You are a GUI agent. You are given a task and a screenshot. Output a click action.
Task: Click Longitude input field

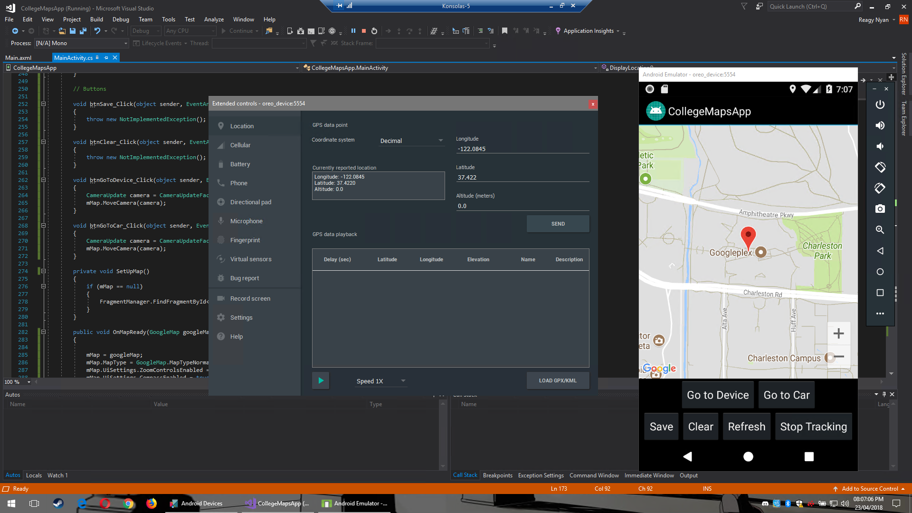coord(522,149)
